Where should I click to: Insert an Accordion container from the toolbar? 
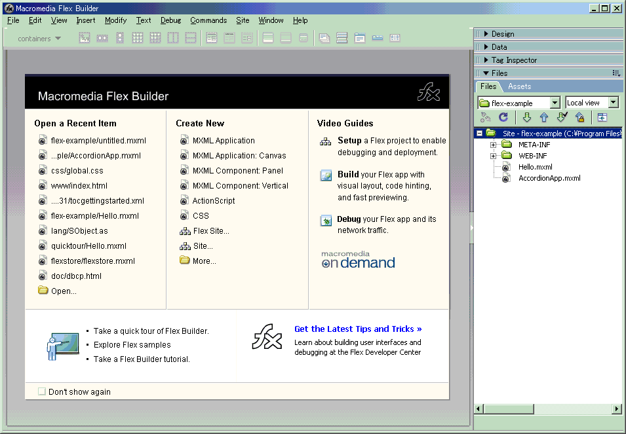coord(342,38)
